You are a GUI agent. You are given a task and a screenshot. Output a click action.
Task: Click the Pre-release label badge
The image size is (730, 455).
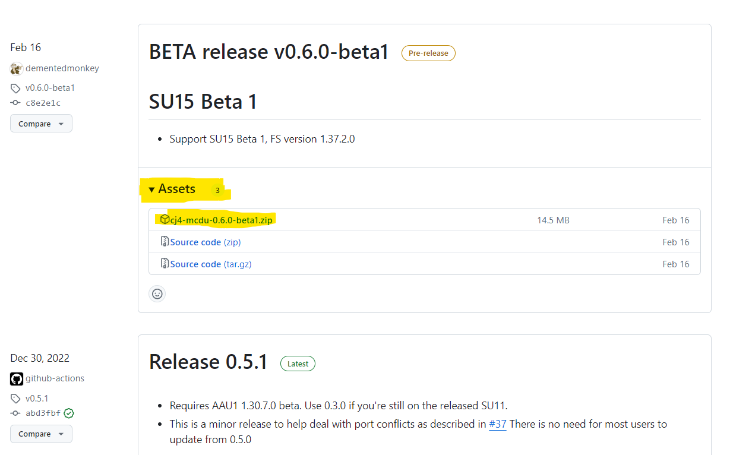(x=428, y=53)
